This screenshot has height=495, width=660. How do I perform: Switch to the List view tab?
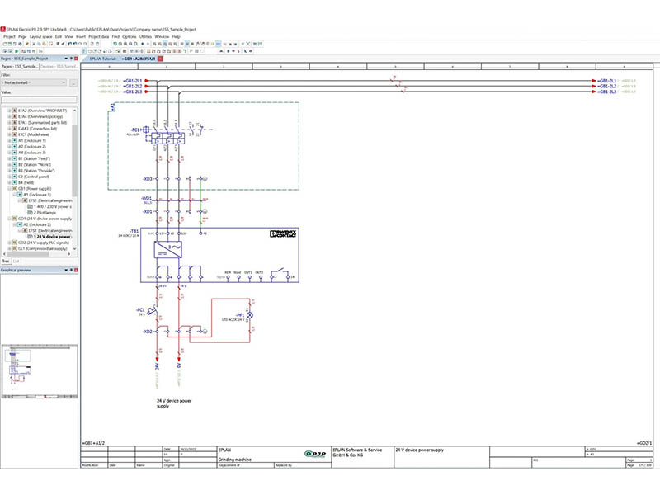coord(16,261)
